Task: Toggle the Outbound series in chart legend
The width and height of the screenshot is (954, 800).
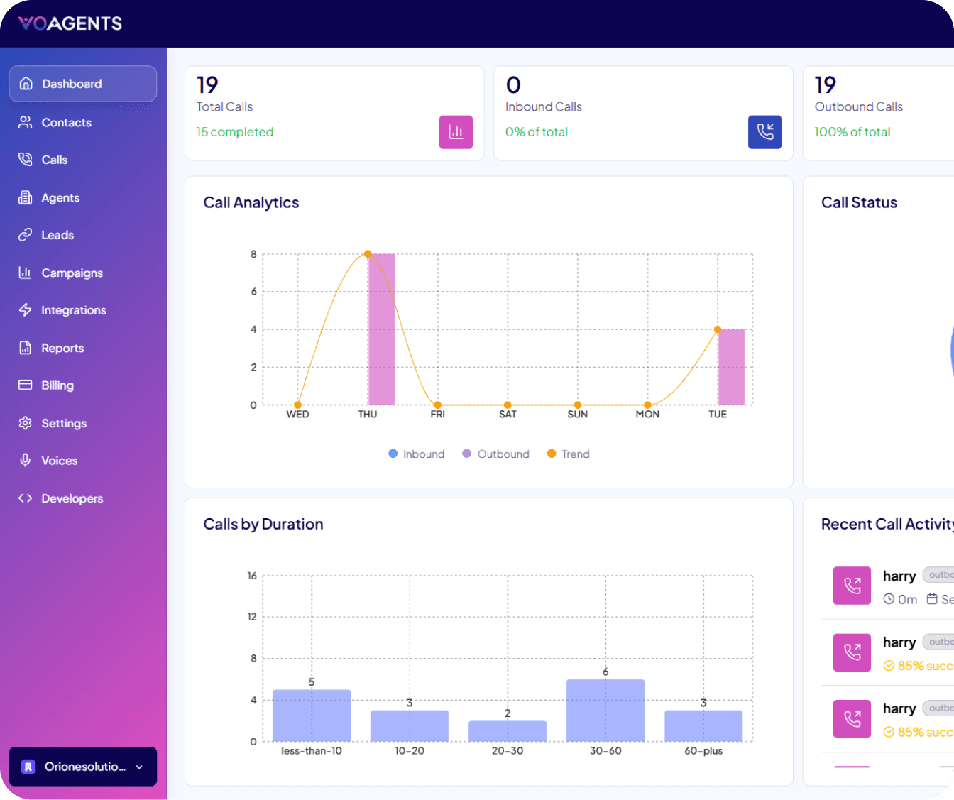Action: pyautogui.click(x=495, y=454)
